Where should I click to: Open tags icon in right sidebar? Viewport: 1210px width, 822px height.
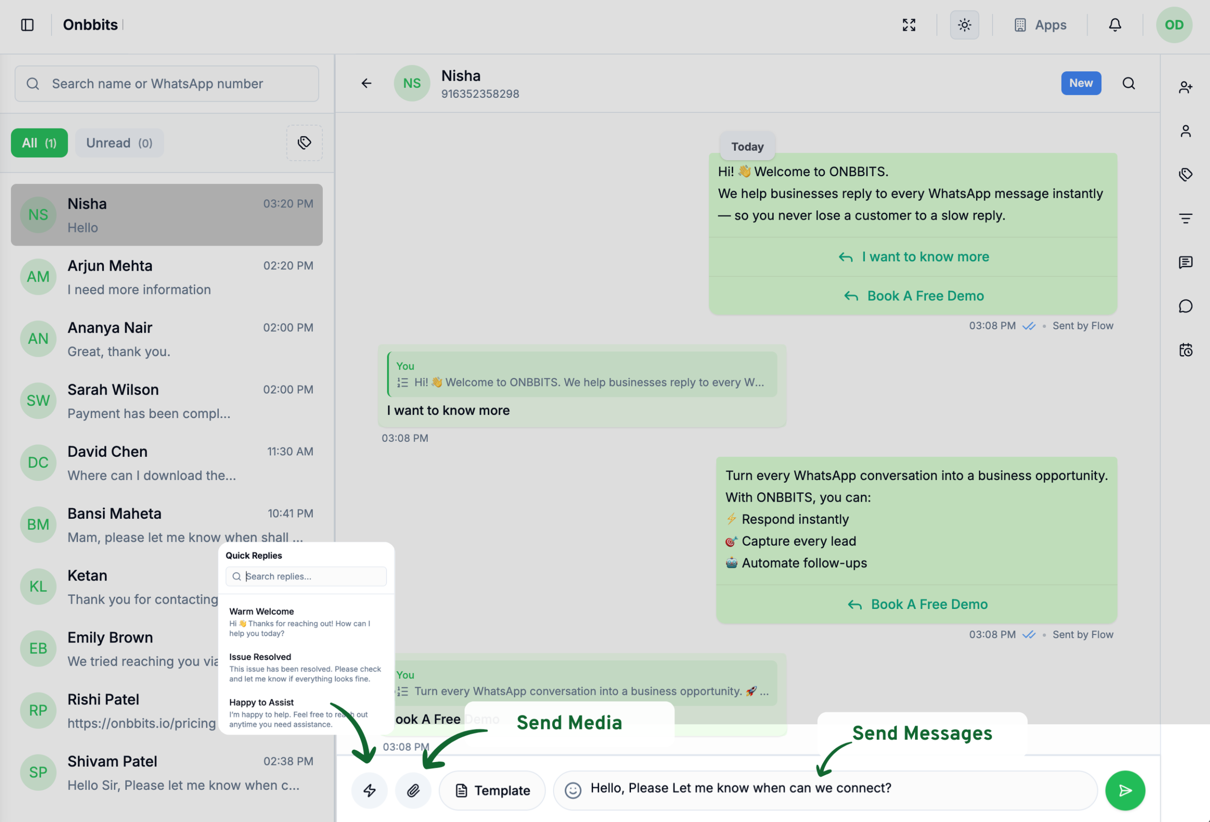pyautogui.click(x=1185, y=174)
